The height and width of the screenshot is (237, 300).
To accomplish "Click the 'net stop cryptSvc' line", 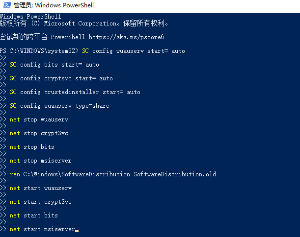I will (x=39, y=133).
